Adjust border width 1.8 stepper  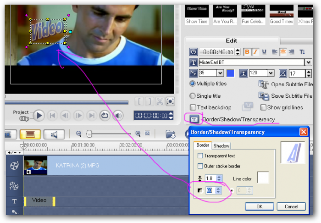[219, 178]
